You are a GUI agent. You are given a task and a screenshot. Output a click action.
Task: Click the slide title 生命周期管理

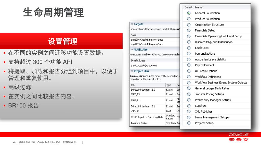[x=54, y=12]
